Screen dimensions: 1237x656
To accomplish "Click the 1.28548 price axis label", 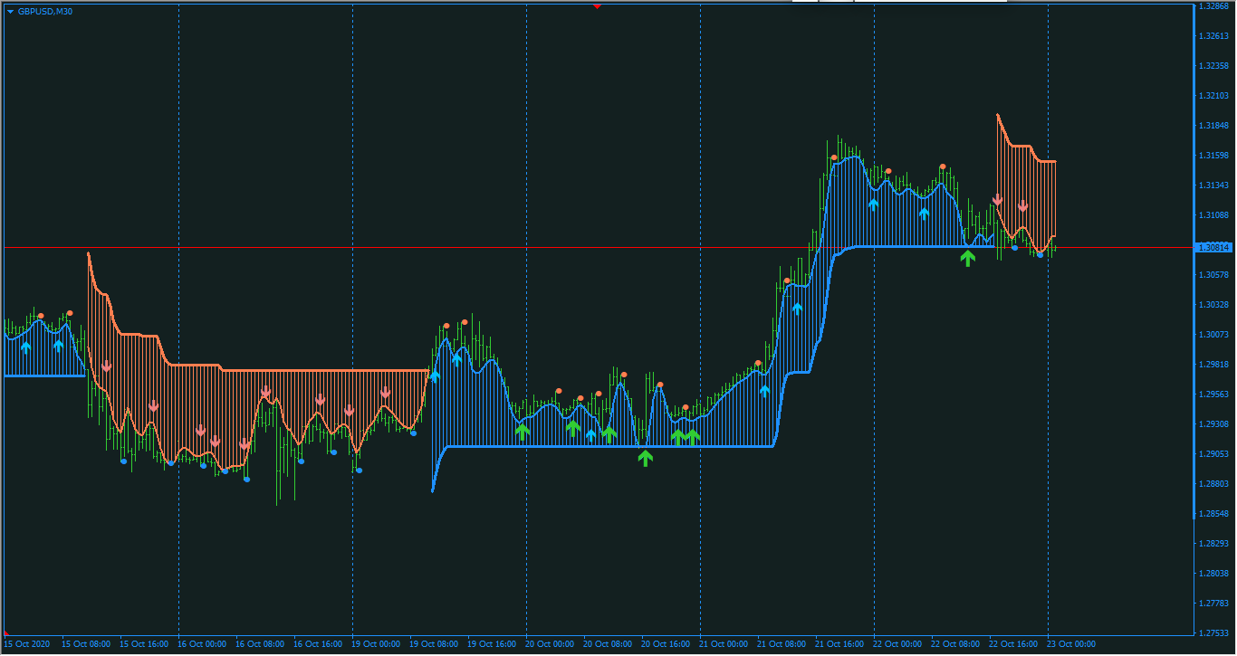I will tap(1213, 514).
